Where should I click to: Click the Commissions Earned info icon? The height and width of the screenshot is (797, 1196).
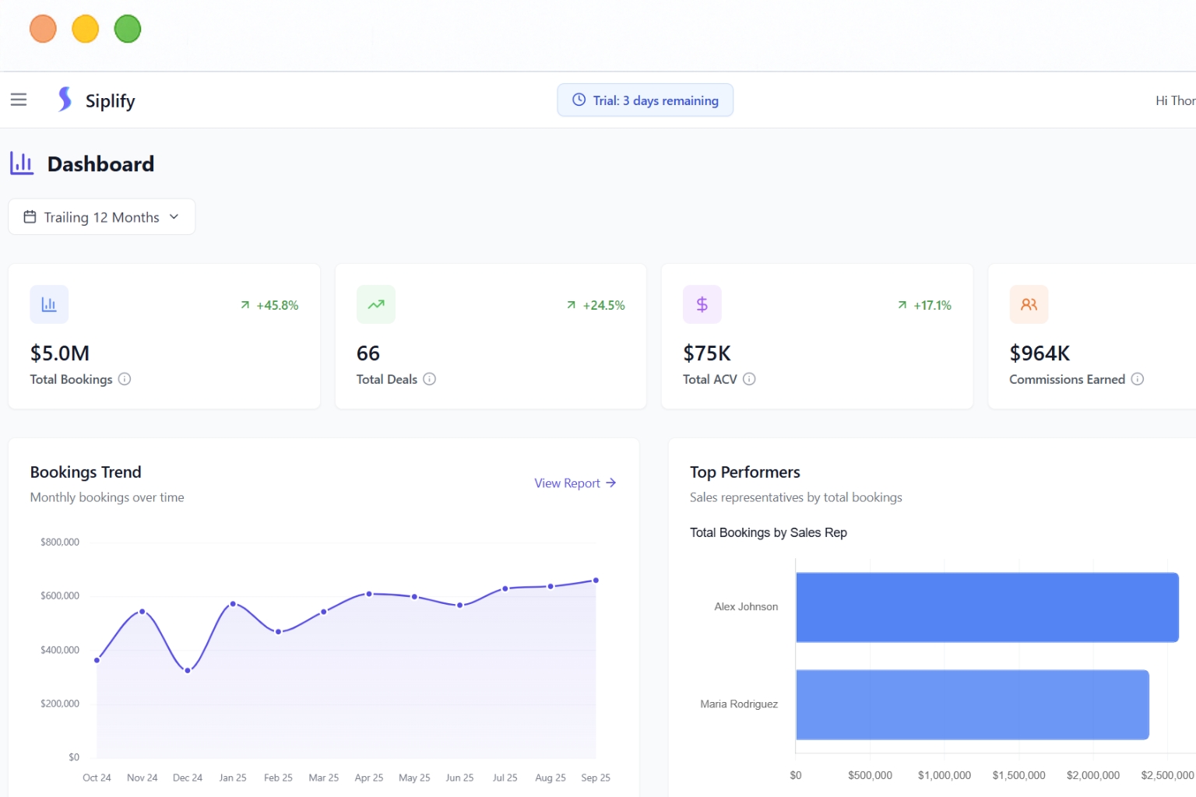1138,379
